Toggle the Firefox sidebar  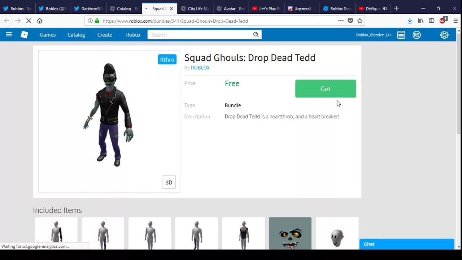[431, 21]
